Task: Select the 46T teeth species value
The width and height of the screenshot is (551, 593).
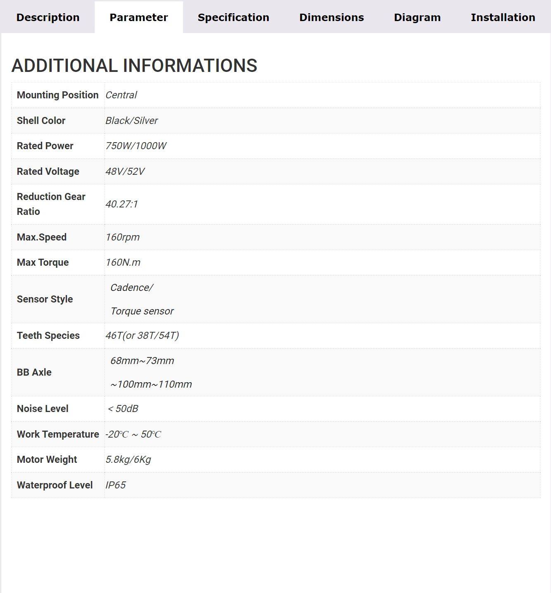Action: pos(142,336)
